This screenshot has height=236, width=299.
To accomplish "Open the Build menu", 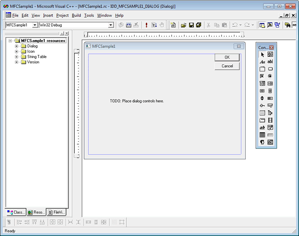I will click(x=77, y=15).
